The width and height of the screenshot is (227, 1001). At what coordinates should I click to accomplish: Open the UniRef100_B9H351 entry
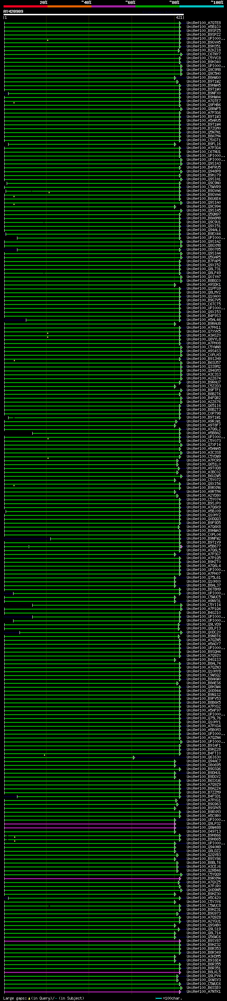tap(203, 47)
